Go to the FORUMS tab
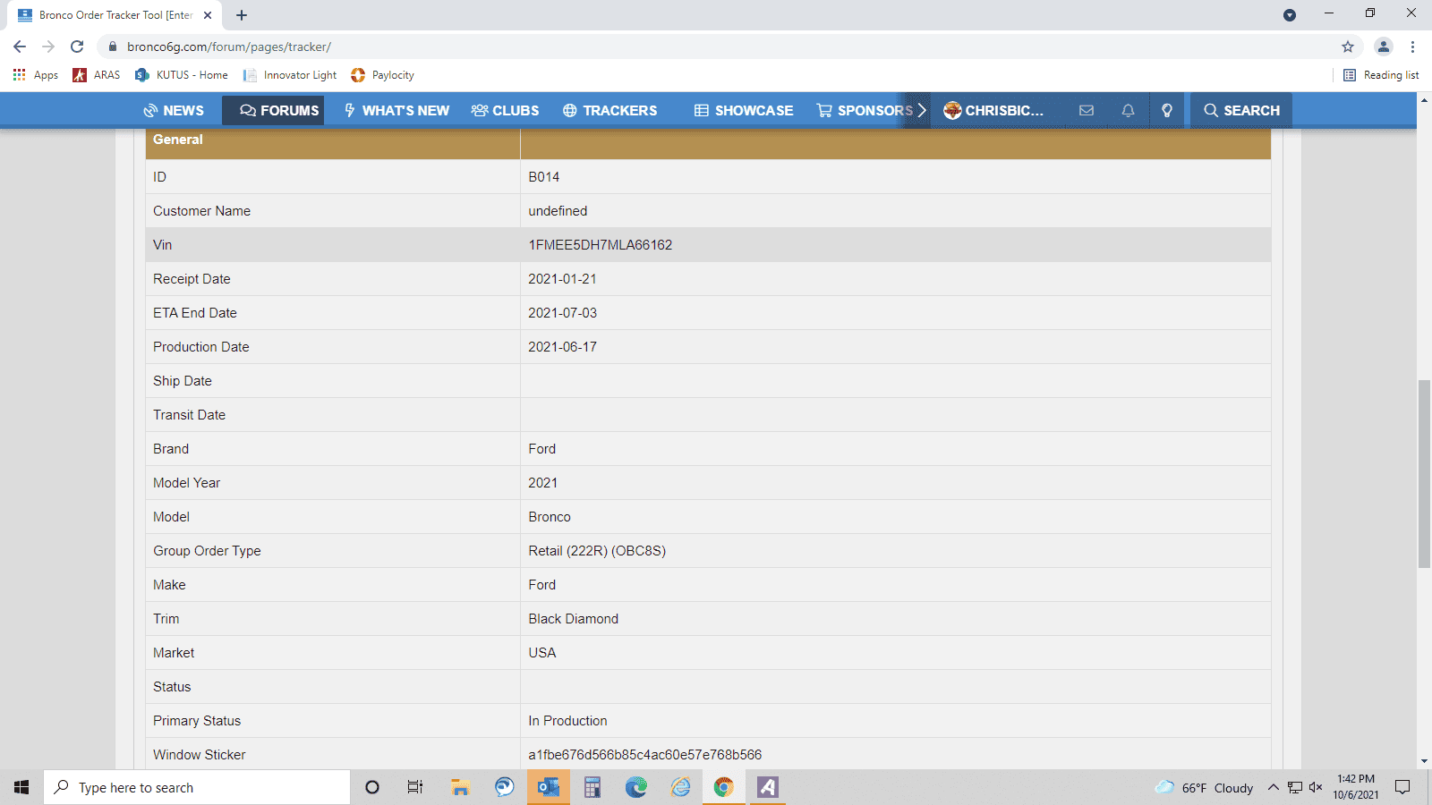This screenshot has height=805, width=1432. coord(279,110)
